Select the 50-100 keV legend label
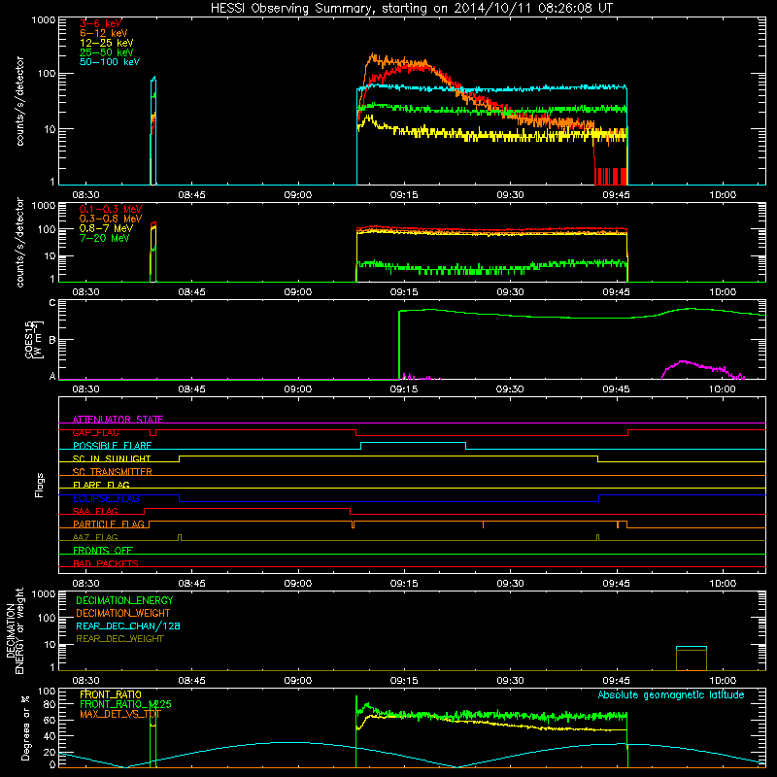The image size is (777, 777). (x=110, y=62)
